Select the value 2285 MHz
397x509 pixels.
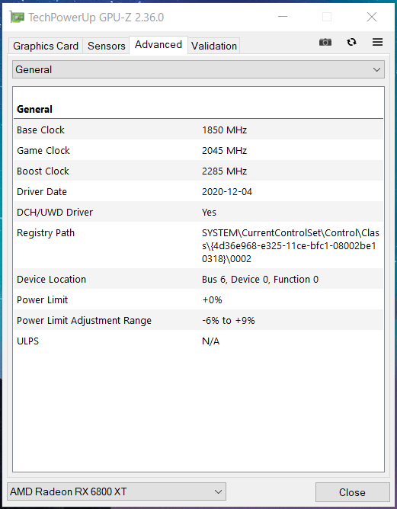point(224,171)
